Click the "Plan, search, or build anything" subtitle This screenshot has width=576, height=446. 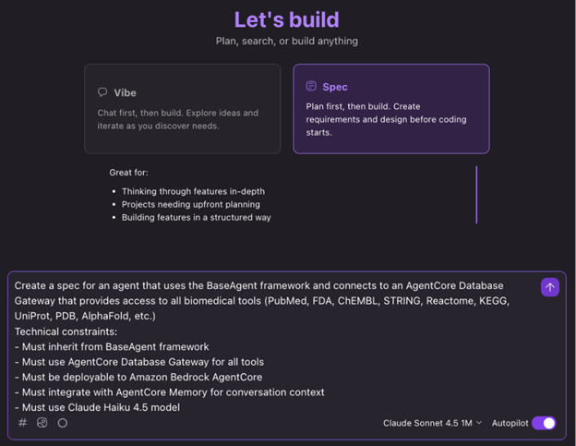[286, 41]
